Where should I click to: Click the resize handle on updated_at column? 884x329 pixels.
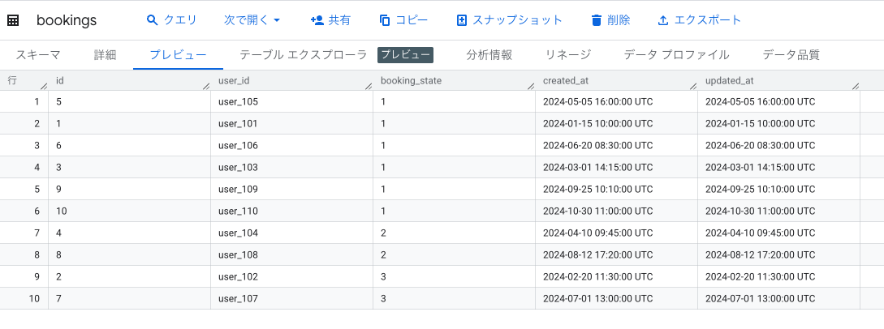pyautogui.click(x=856, y=86)
